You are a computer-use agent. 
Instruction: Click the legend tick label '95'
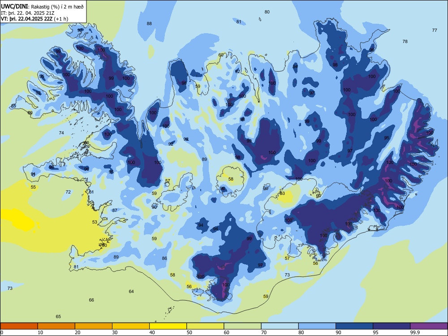pyautogui.click(x=375, y=332)
